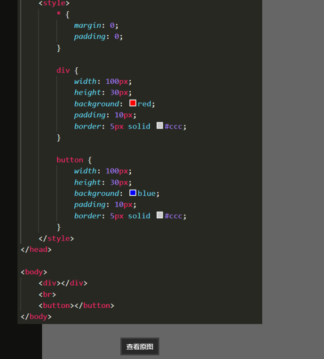This screenshot has height=359, width=324.
Task: Click 'margin: 0;' in the universal rule
Action: (x=96, y=26)
